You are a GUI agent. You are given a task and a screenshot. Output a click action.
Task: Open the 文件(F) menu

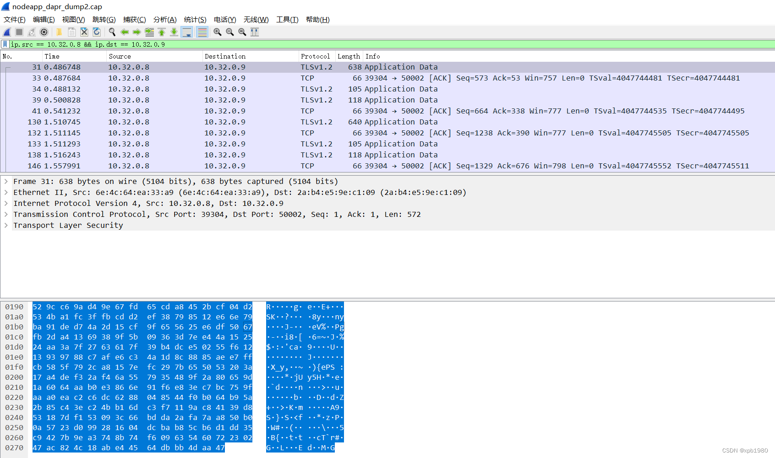pos(14,20)
